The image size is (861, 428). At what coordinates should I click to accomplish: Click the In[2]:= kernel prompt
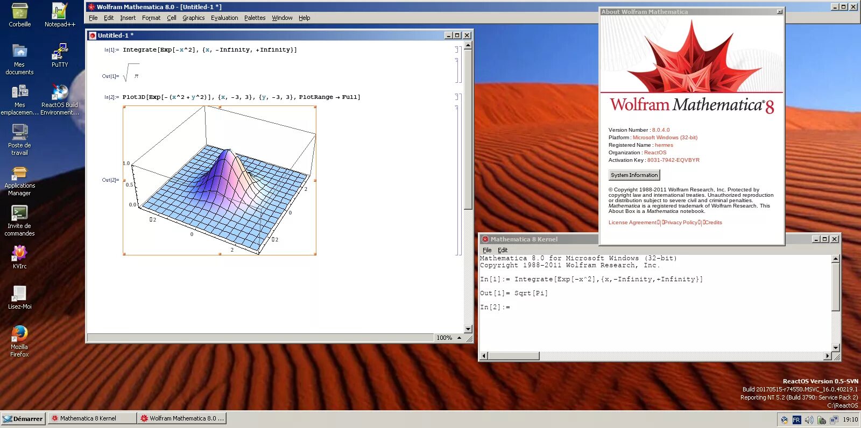click(495, 307)
